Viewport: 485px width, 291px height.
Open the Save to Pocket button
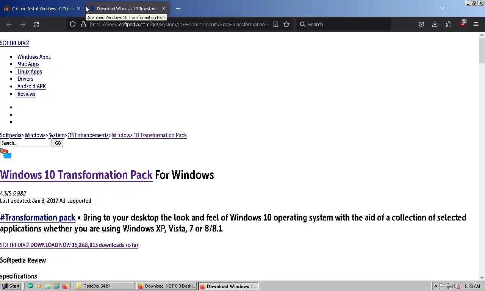421,24
